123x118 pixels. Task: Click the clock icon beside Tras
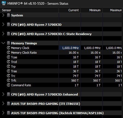pos(8,71)
